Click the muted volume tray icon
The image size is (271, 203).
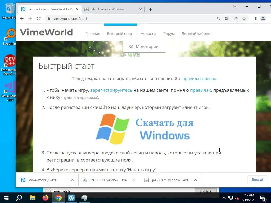tap(237, 198)
